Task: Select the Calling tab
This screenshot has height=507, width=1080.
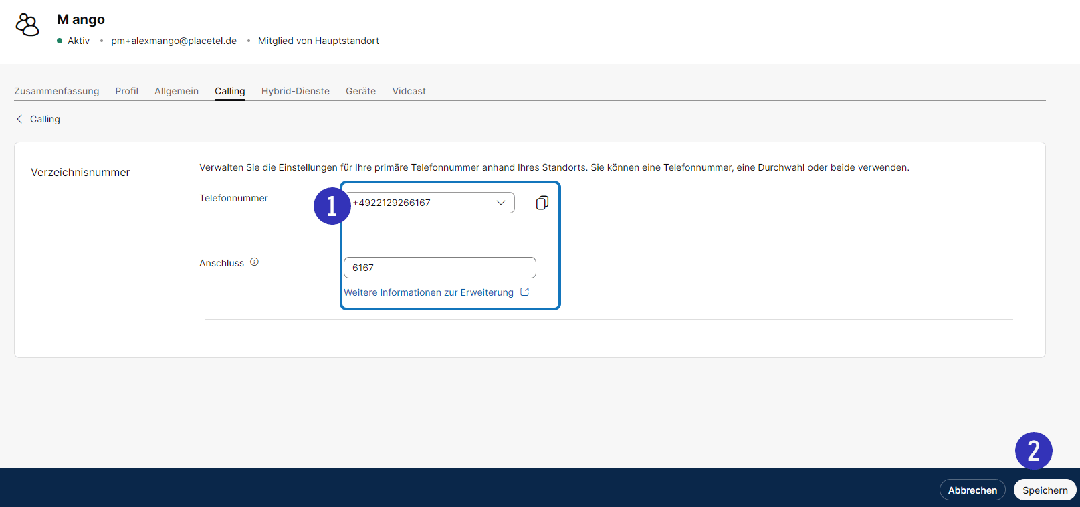Action: point(230,91)
